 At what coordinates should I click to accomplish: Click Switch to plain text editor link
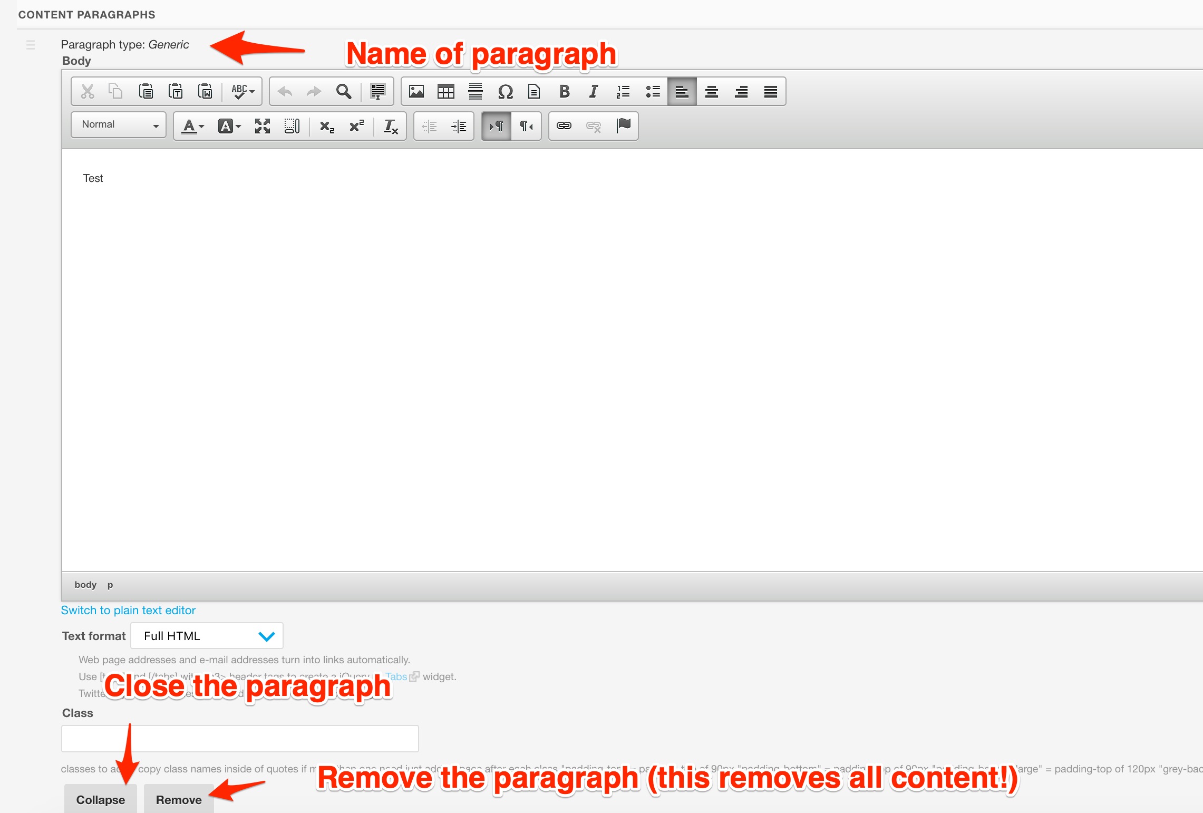[128, 610]
